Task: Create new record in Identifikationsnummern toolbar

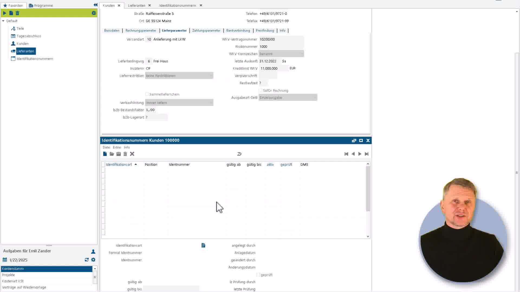Action: tap(105, 154)
